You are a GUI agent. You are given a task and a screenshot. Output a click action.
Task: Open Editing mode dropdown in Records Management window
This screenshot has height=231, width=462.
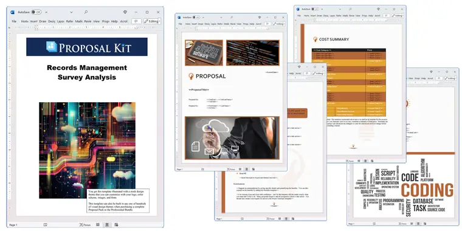tap(152, 21)
